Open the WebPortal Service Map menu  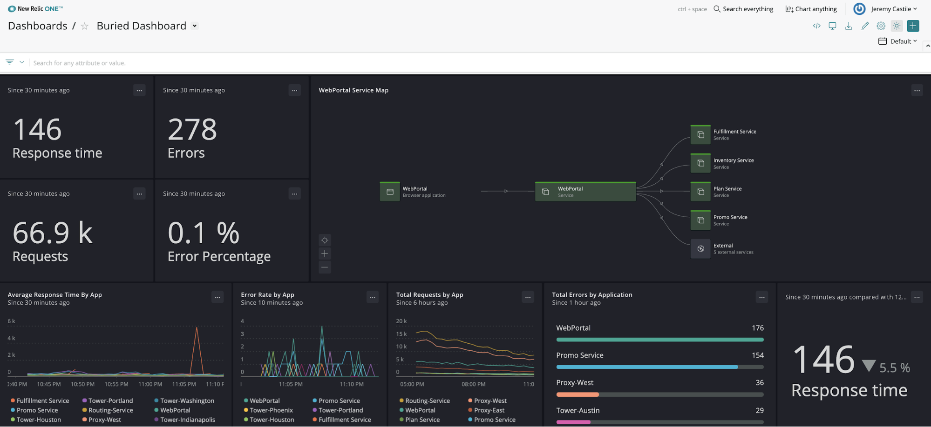click(x=917, y=90)
